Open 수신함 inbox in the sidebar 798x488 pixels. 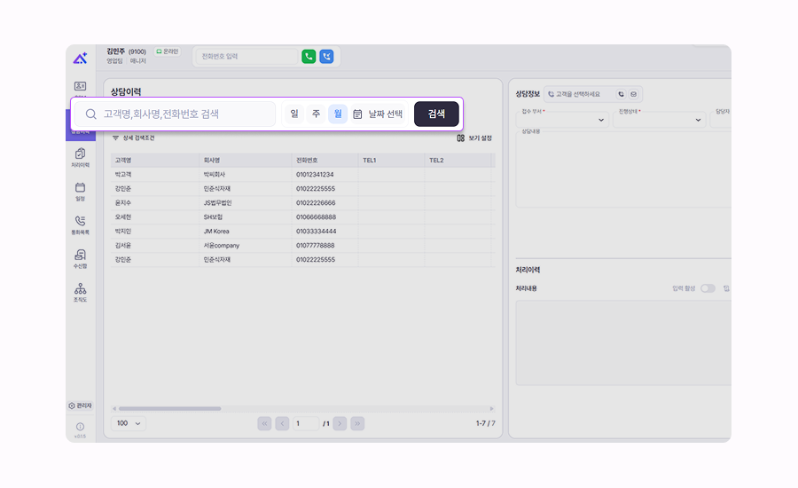click(81, 259)
